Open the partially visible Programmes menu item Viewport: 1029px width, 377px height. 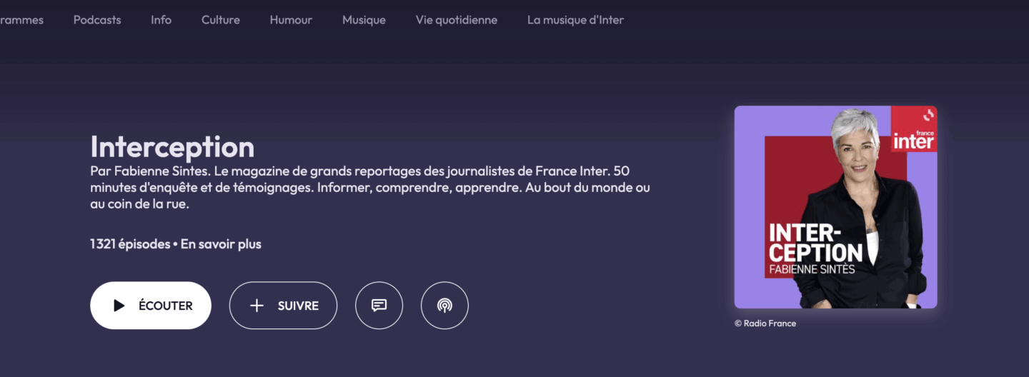click(x=21, y=20)
